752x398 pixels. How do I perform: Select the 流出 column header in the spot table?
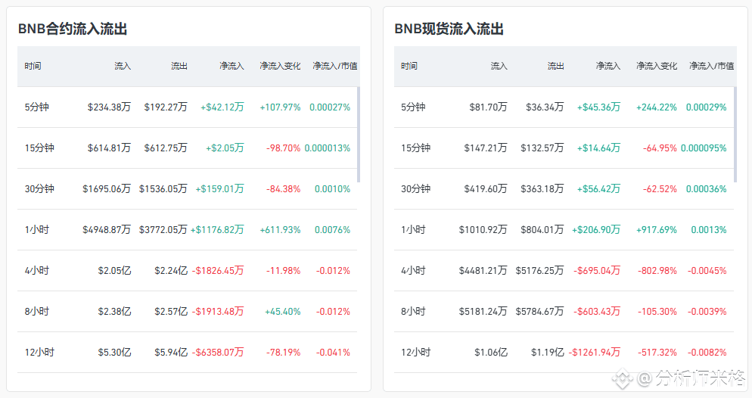556,66
